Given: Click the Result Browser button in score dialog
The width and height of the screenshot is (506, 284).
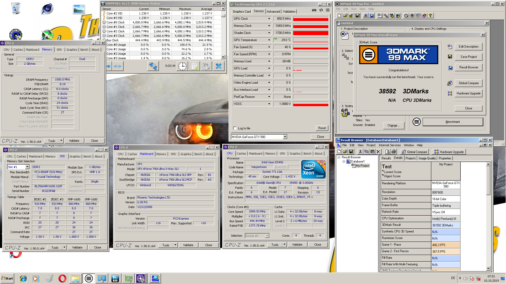Looking at the screenshot, I should (x=468, y=67).
